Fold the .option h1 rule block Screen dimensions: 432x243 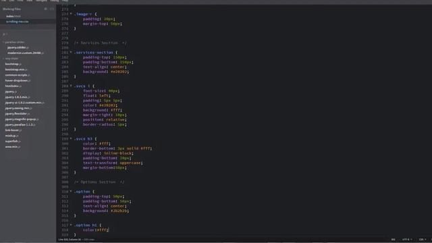[x=71, y=225]
